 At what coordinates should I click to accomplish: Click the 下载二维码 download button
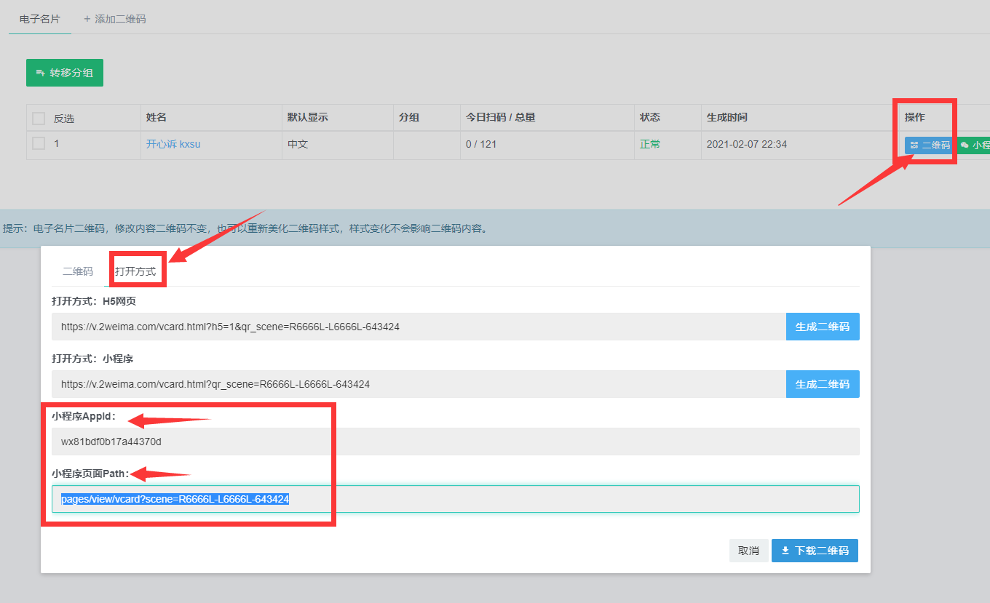[x=815, y=551]
